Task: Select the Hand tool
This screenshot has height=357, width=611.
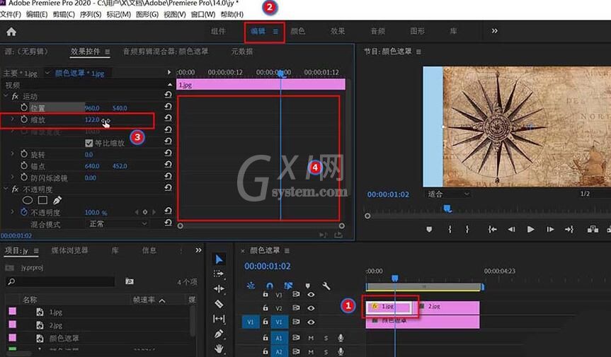Action: coord(219,349)
